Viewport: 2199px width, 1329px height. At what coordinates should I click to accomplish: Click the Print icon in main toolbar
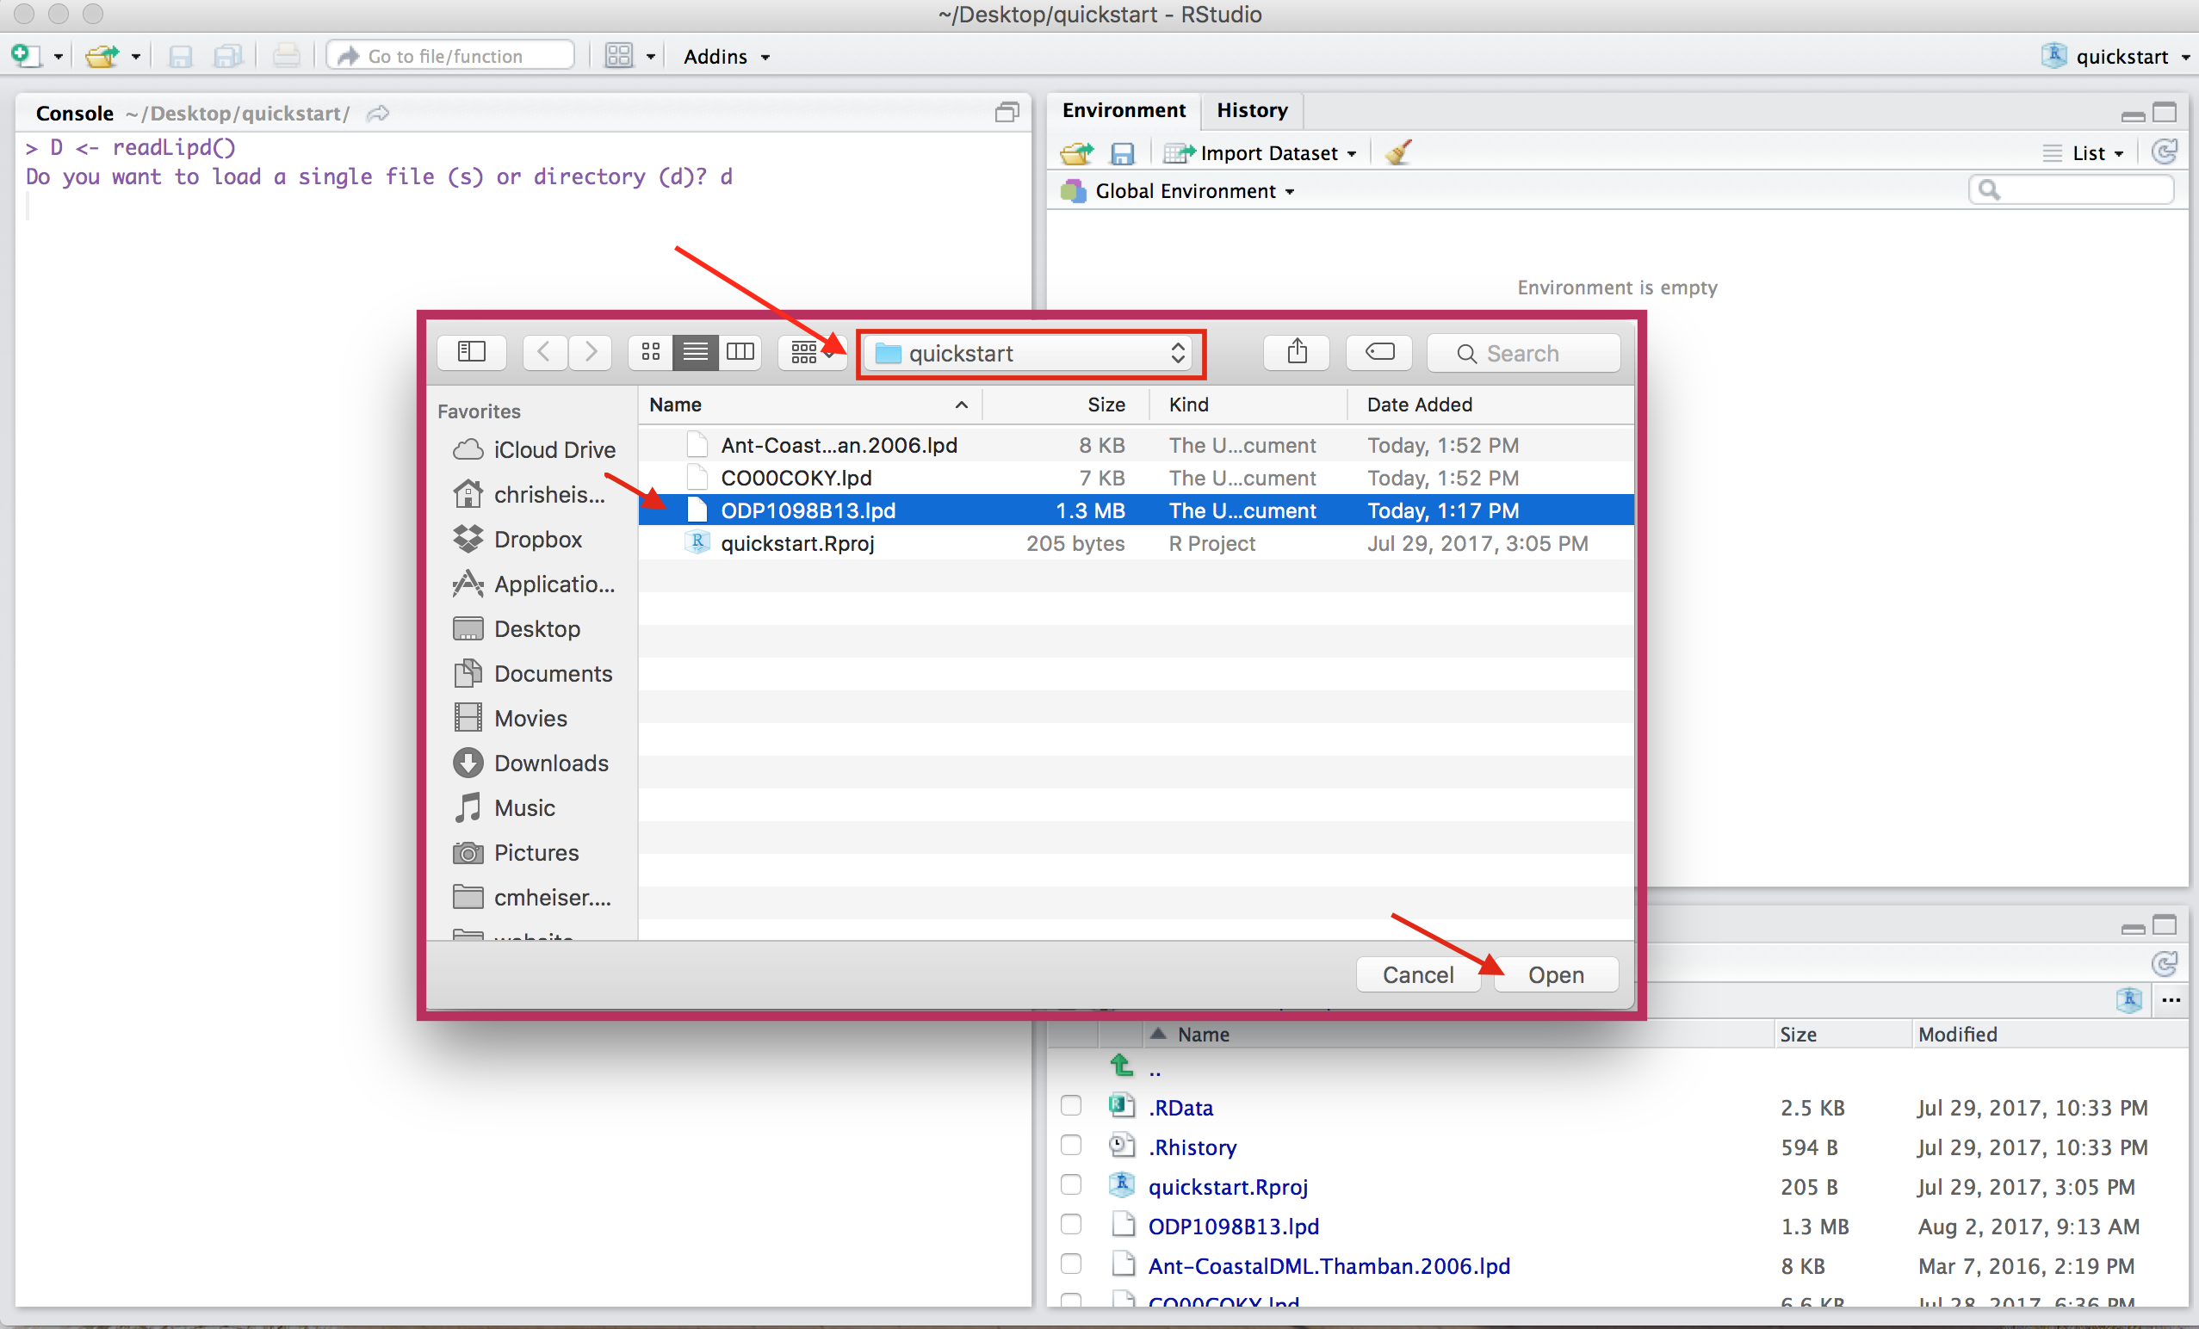(287, 56)
